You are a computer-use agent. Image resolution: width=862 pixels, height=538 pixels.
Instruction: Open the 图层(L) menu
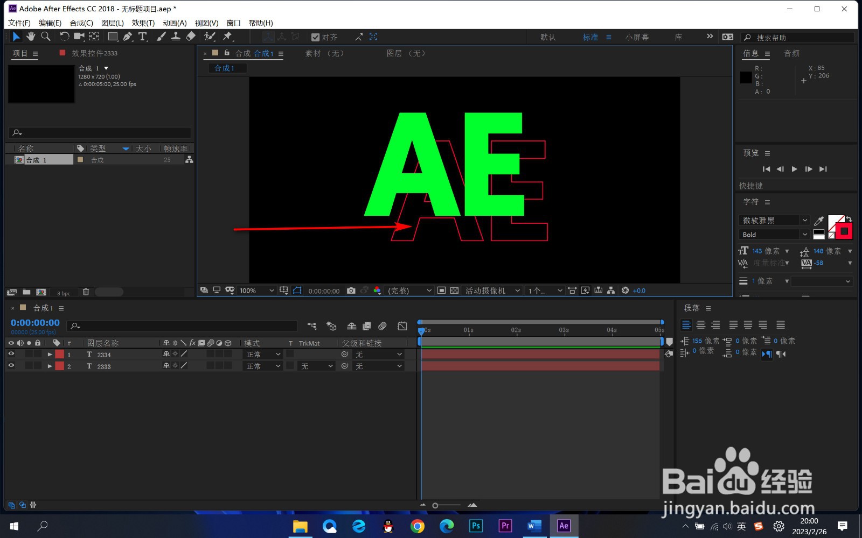113,23
